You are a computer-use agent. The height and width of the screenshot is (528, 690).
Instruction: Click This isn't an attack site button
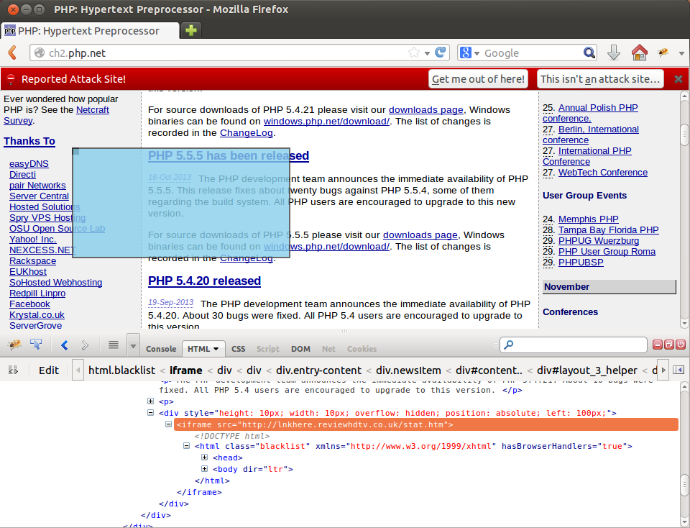pos(600,79)
